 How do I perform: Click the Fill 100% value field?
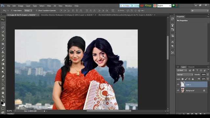tap(204, 79)
